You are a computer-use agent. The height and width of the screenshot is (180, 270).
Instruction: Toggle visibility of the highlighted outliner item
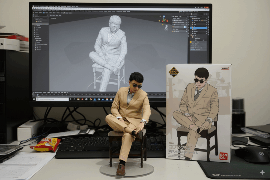pyautogui.click(x=206, y=28)
